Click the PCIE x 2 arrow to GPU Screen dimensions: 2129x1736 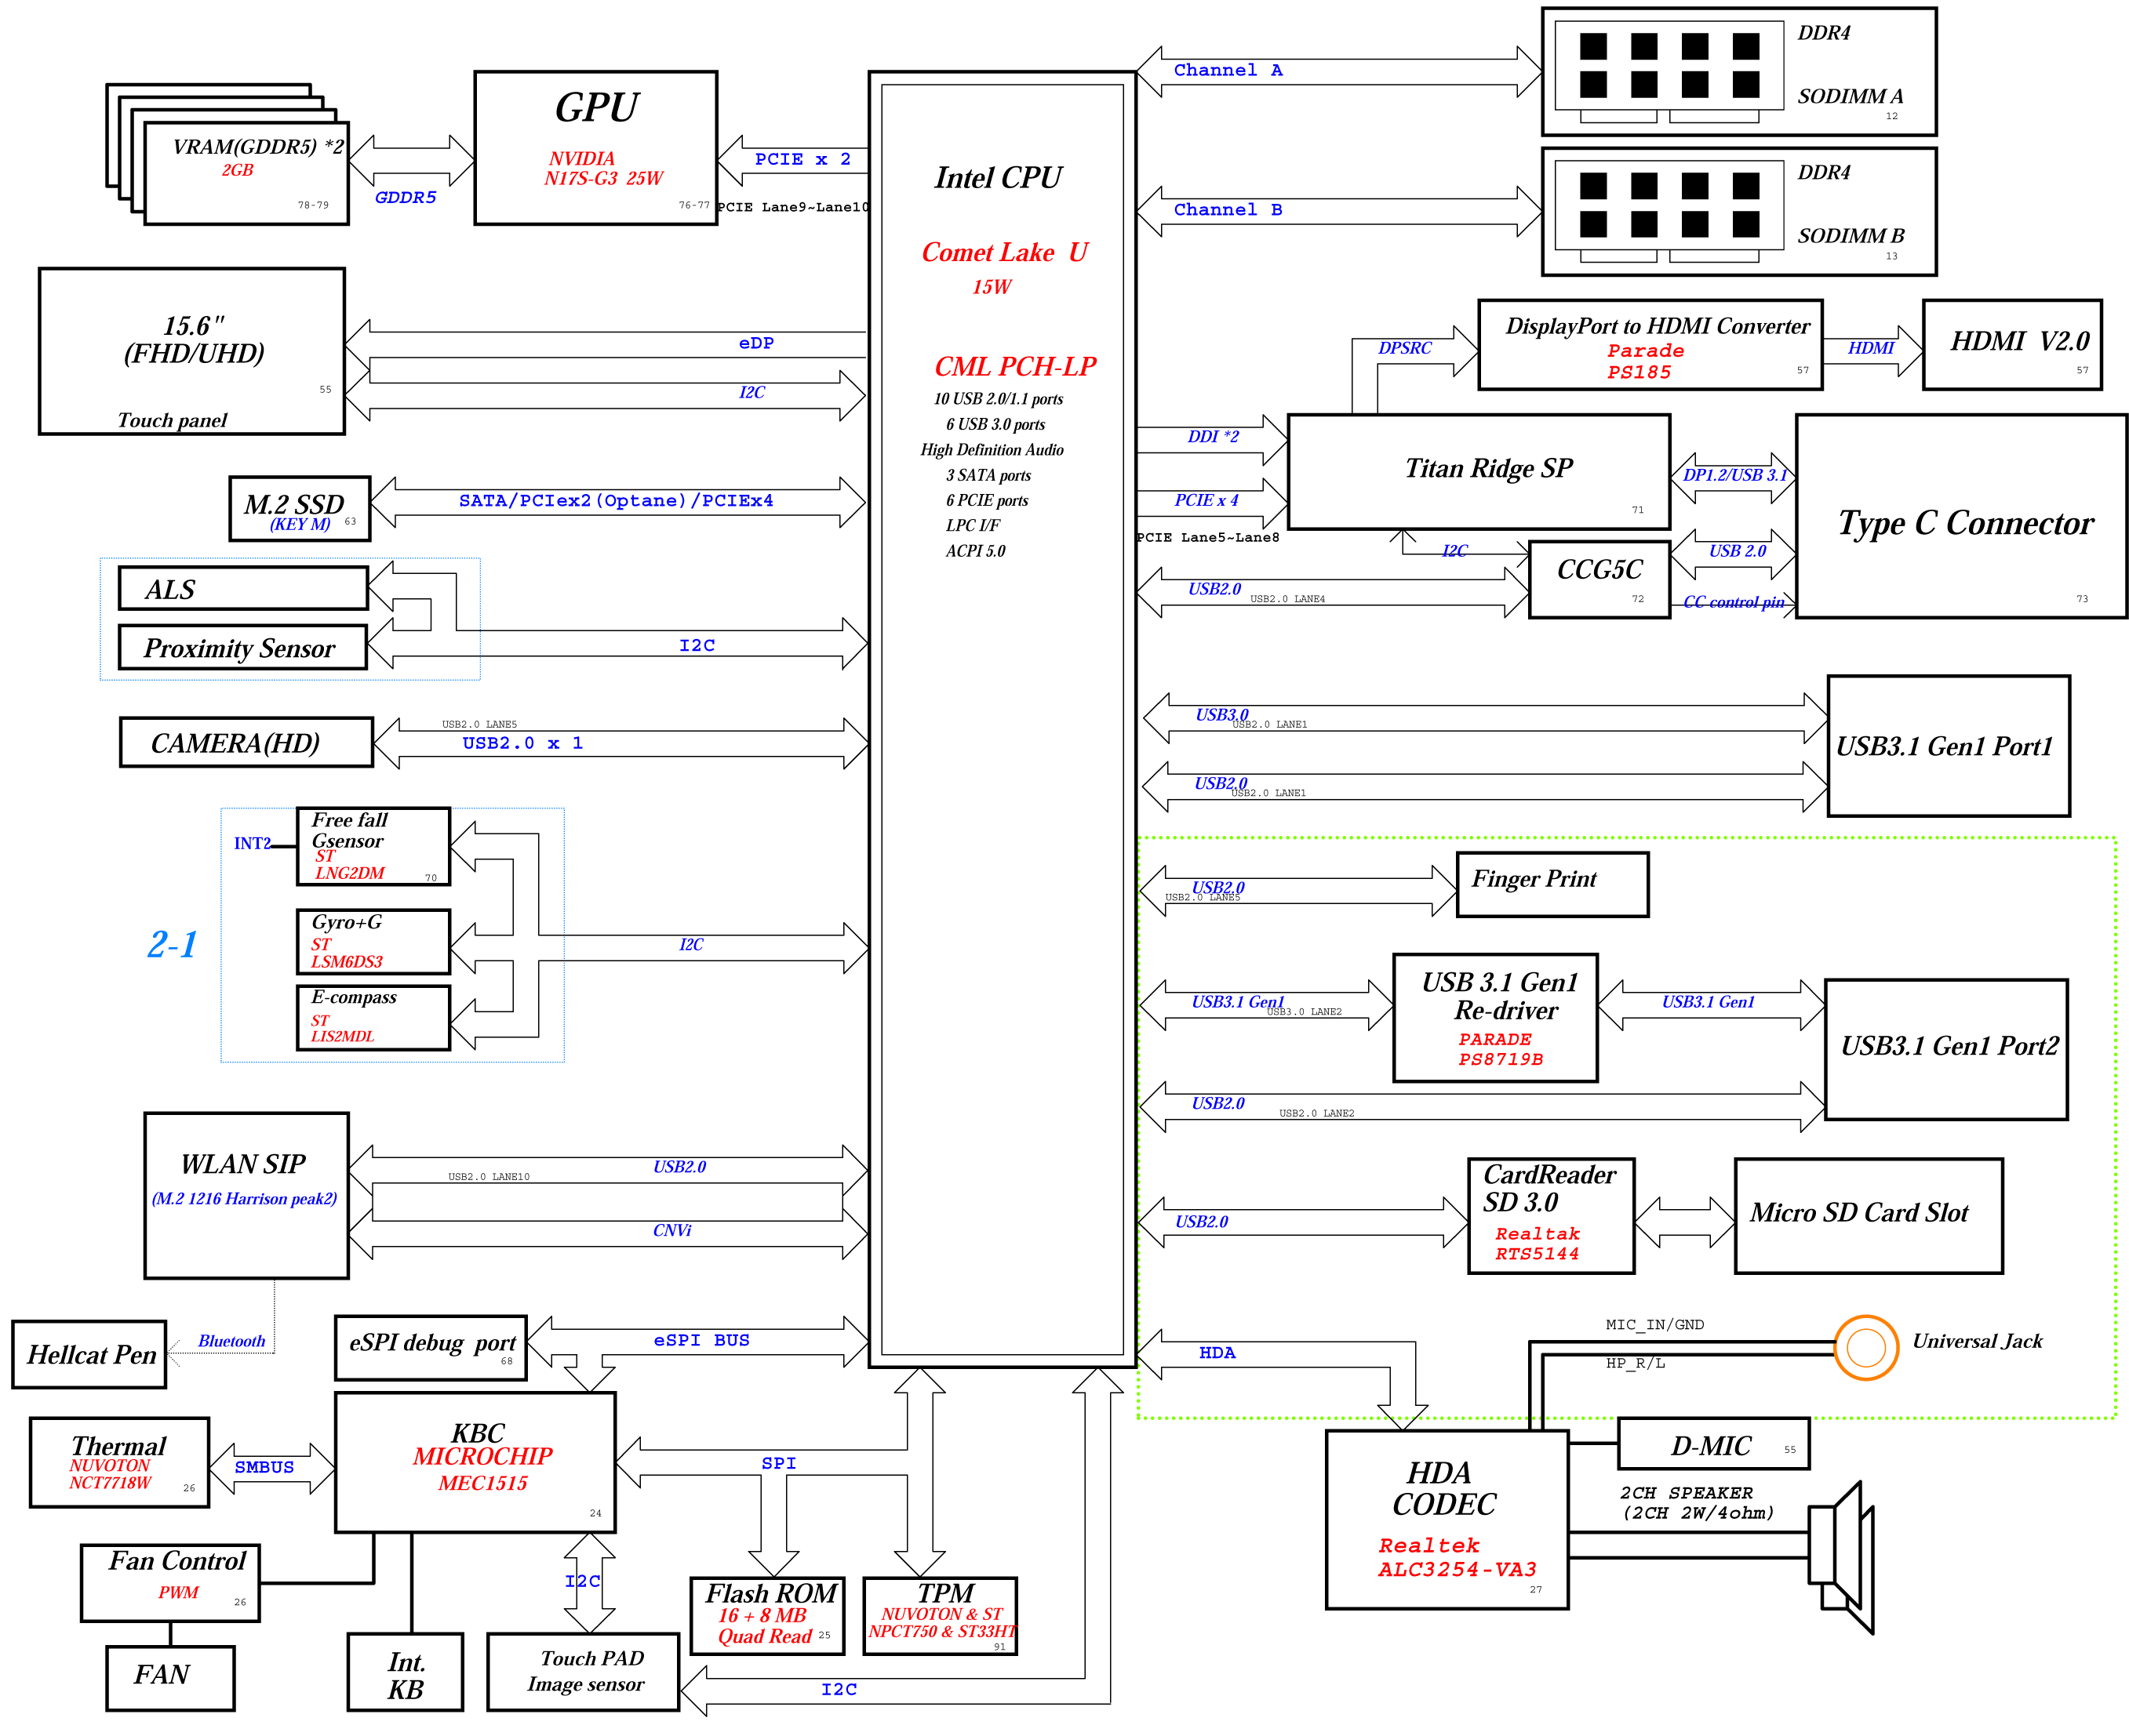pyautogui.click(x=792, y=160)
